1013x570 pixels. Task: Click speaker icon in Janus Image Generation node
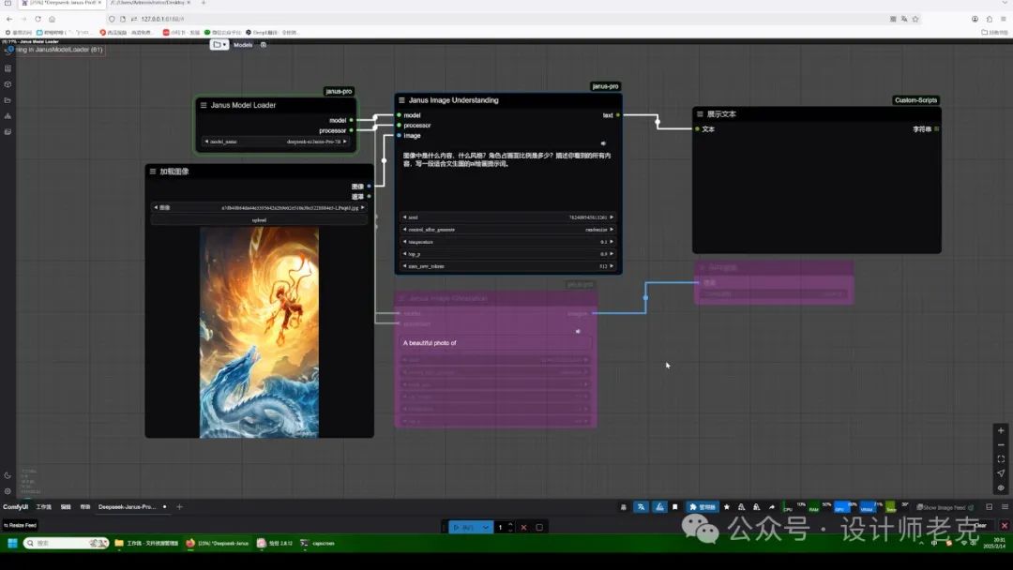pos(578,331)
